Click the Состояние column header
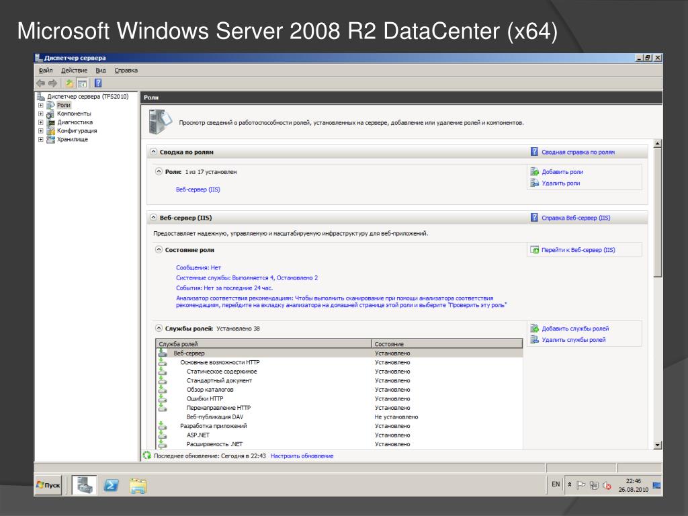This screenshot has width=688, height=516. coord(447,343)
